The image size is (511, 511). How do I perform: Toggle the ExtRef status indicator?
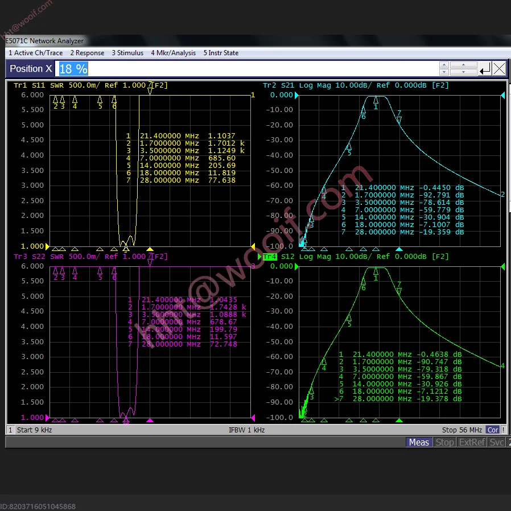pos(472,442)
